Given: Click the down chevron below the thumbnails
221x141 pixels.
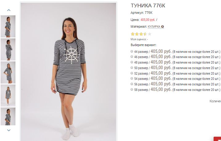Looking at the screenshot, I should pyautogui.click(x=9, y=130).
